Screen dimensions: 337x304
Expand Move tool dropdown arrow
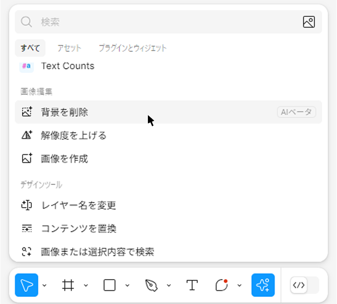(x=44, y=285)
